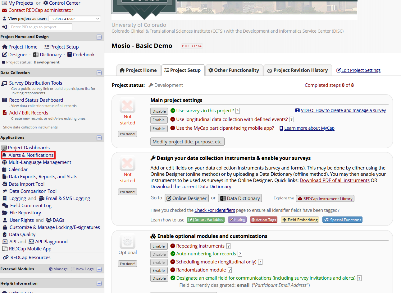The width and height of the screenshot is (401, 293).
Task: Click the Enter PID to go to project field
Action: tap(41, 27)
